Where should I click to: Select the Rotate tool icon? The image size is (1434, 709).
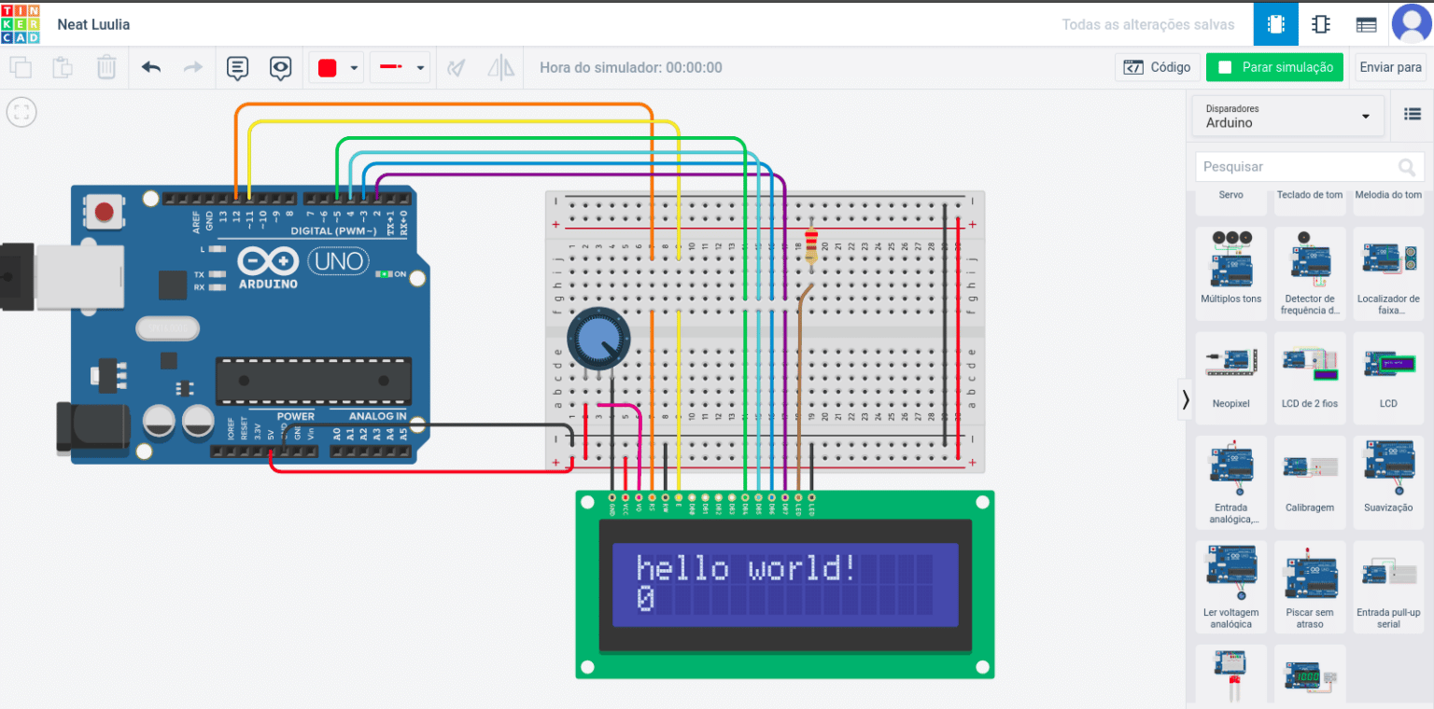click(x=457, y=67)
